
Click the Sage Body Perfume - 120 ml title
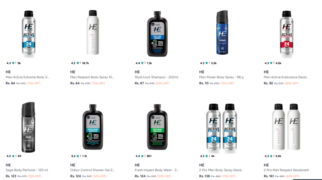pyautogui.click(x=27, y=170)
